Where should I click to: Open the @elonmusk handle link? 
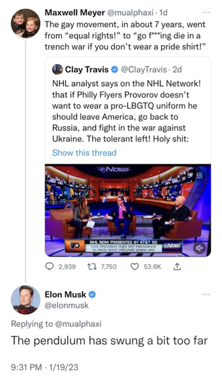tap(67, 305)
